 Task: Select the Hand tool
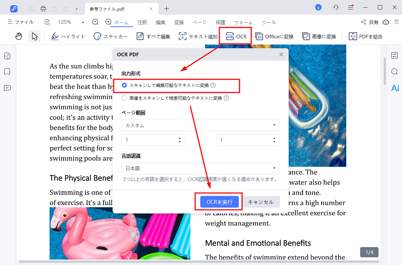(18, 36)
